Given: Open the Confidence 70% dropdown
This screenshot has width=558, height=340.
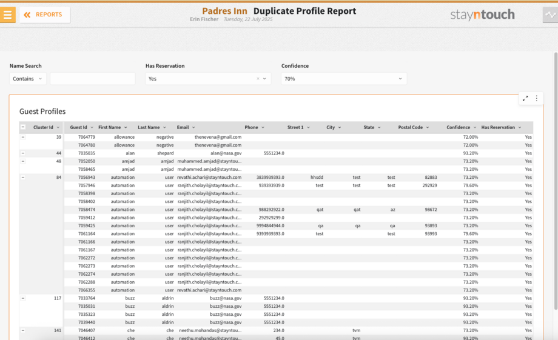Looking at the screenshot, I should click(344, 79).
